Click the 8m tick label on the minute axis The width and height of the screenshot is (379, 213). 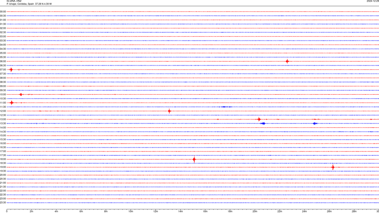point(106,211)
